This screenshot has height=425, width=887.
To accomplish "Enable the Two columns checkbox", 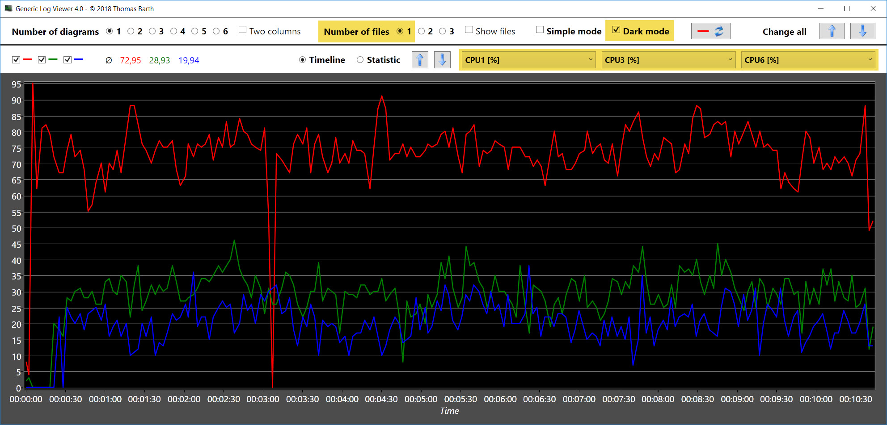I will (243, 30).
